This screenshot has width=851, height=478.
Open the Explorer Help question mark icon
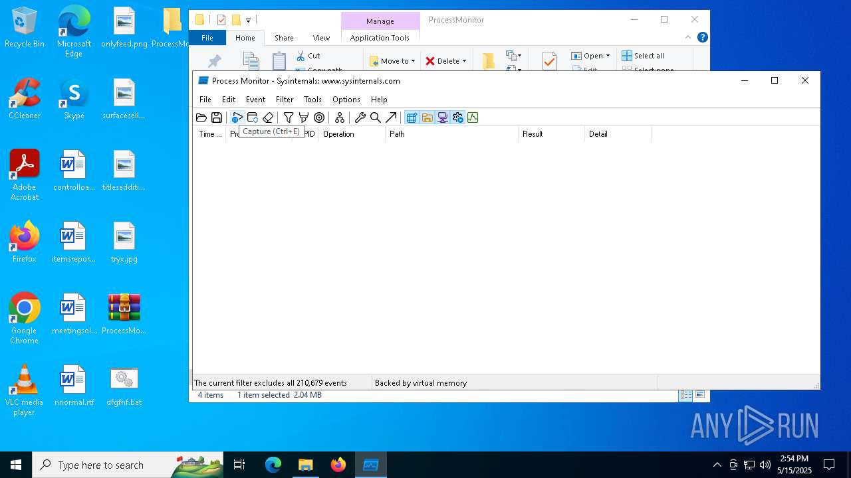(703, 37)
